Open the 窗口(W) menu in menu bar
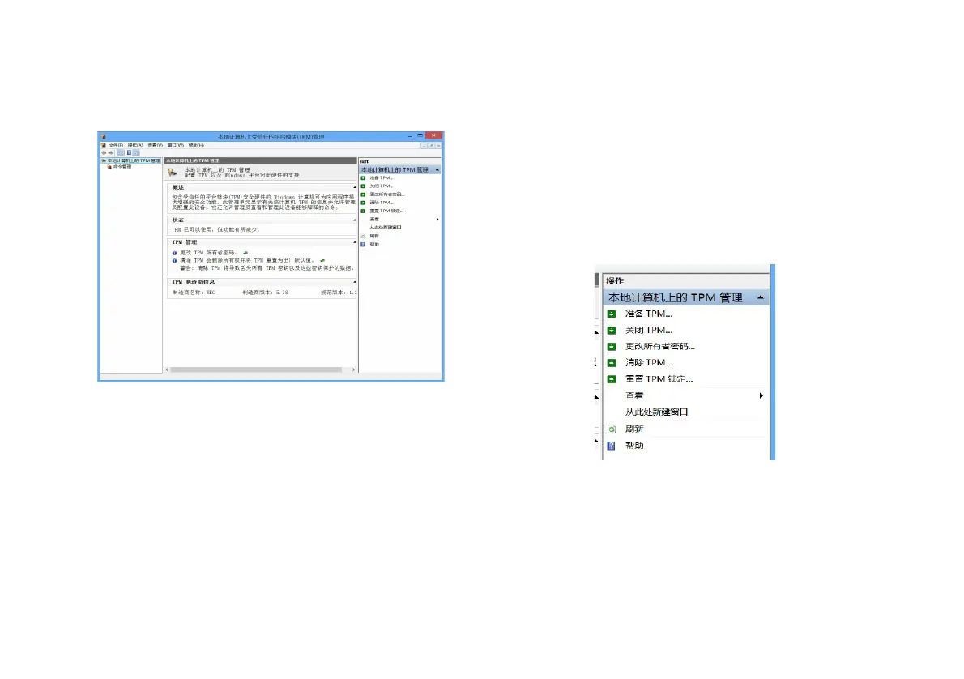964x679 pixels. pos(175,145)
